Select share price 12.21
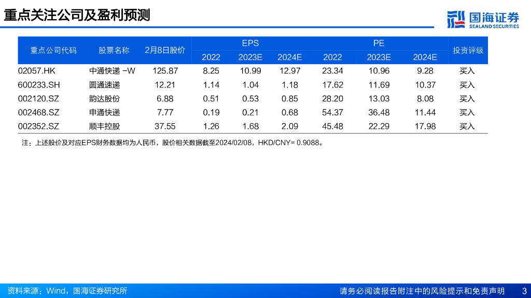The image size is (531, 298). [165, 85]
